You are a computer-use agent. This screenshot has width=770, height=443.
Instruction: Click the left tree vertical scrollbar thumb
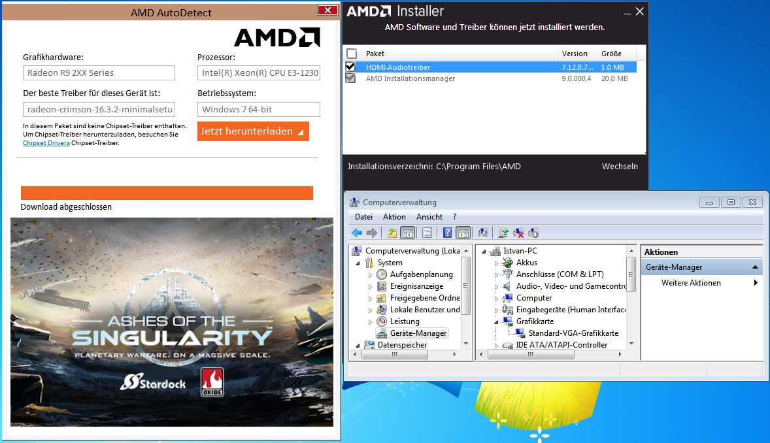coord(465,286)
